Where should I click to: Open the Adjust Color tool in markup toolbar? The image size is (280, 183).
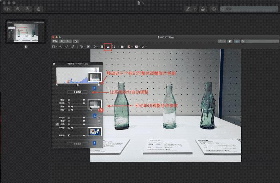pyautogui.click(x=107, y=47)
